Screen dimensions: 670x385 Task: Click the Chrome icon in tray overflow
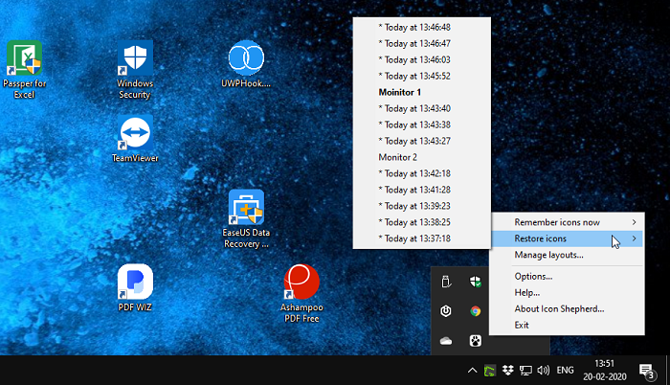(x=475, y=311)
